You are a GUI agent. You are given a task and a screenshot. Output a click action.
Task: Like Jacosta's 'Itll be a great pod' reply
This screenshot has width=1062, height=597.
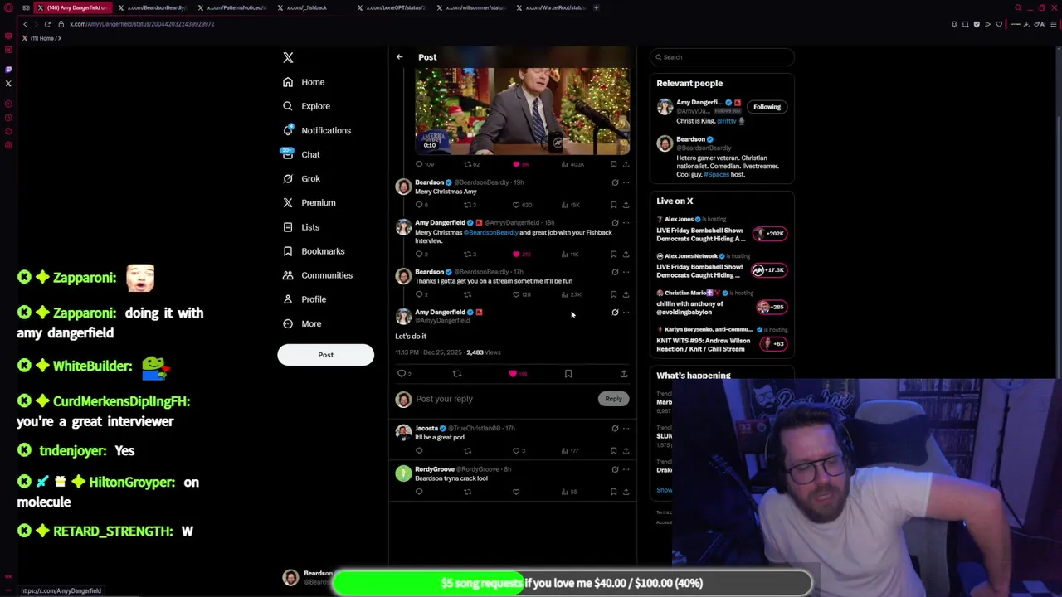tap(516, 451)
